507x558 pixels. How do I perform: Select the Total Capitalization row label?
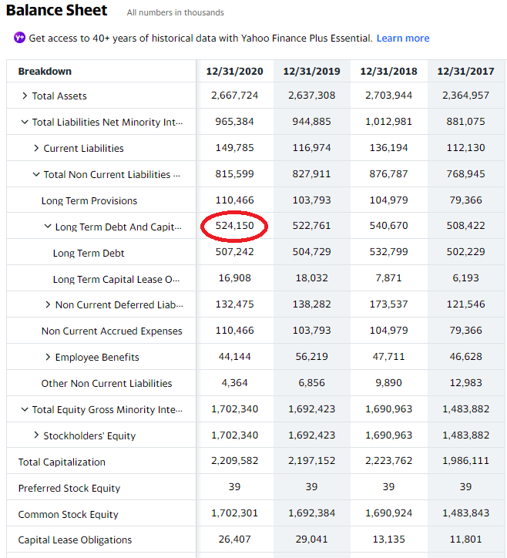click(x=62, y=462)
